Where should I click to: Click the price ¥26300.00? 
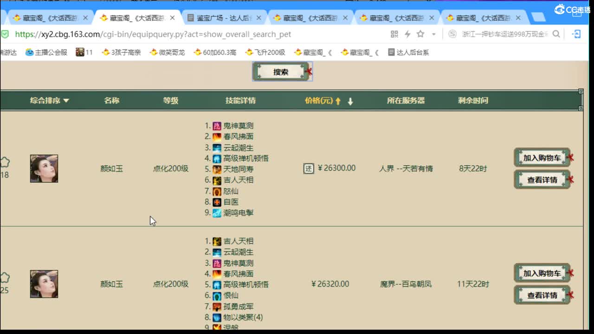[337, 168]
